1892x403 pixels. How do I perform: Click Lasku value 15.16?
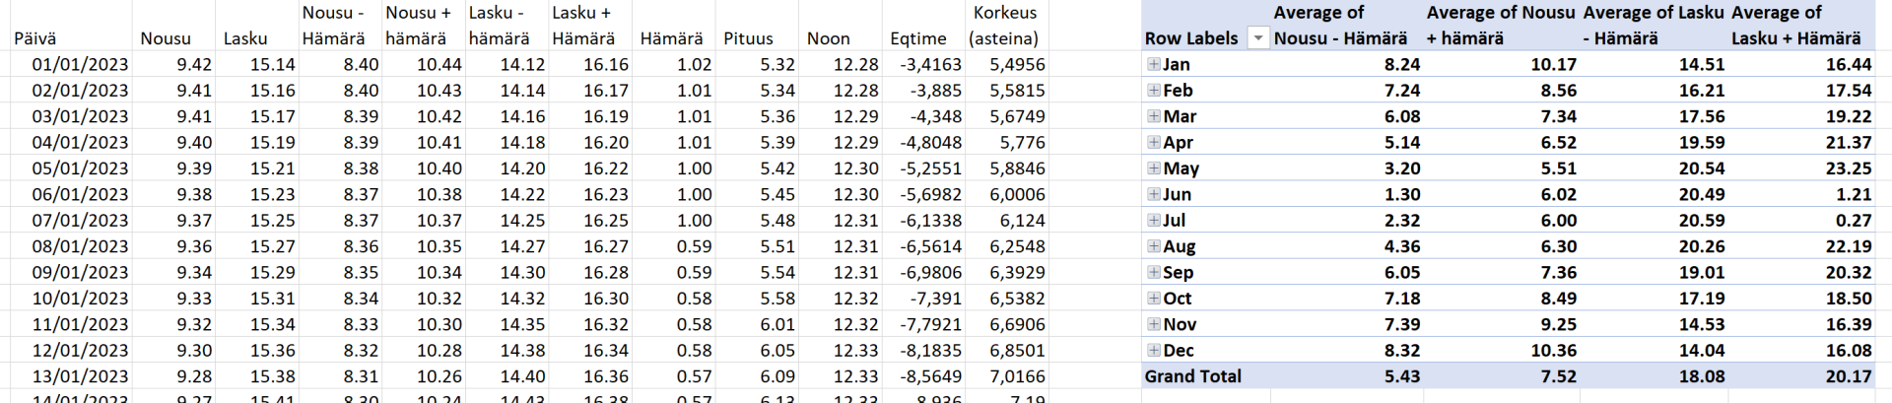pyautogui.click(x=256, y=91)
